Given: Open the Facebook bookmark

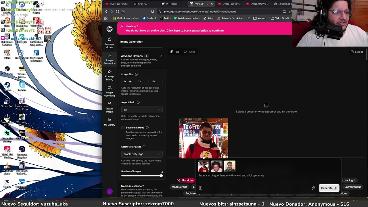Looking at the screenshot, I should point(149,18).
